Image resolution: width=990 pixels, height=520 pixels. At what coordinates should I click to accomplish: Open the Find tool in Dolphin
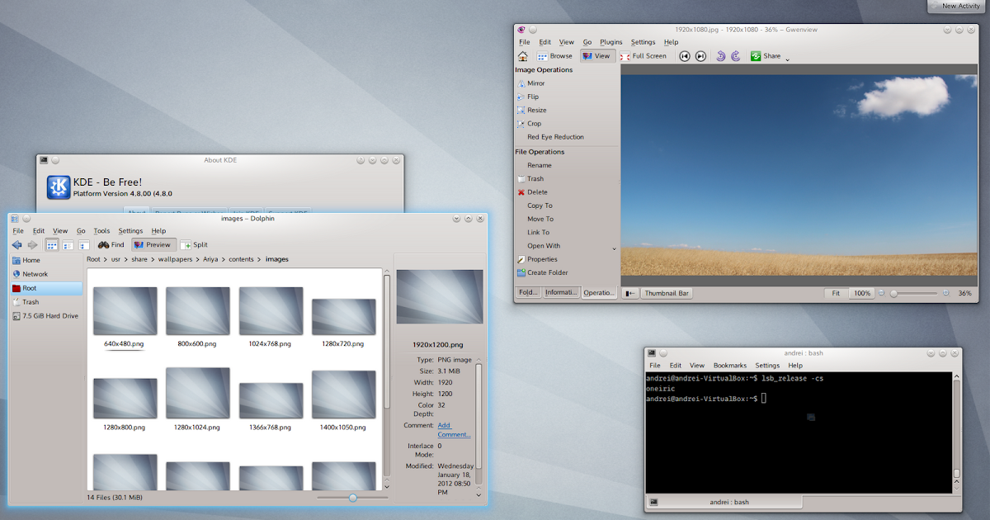(111, 244)
